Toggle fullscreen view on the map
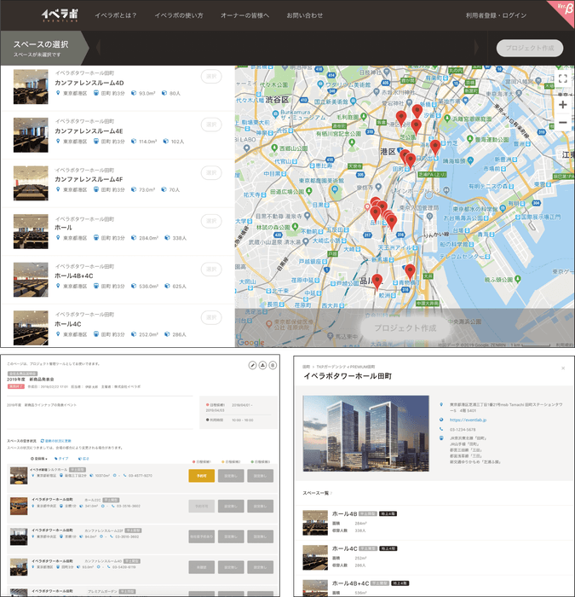Image resolution: width=575 pixels, height=597 pixels. tap(562, 79)
